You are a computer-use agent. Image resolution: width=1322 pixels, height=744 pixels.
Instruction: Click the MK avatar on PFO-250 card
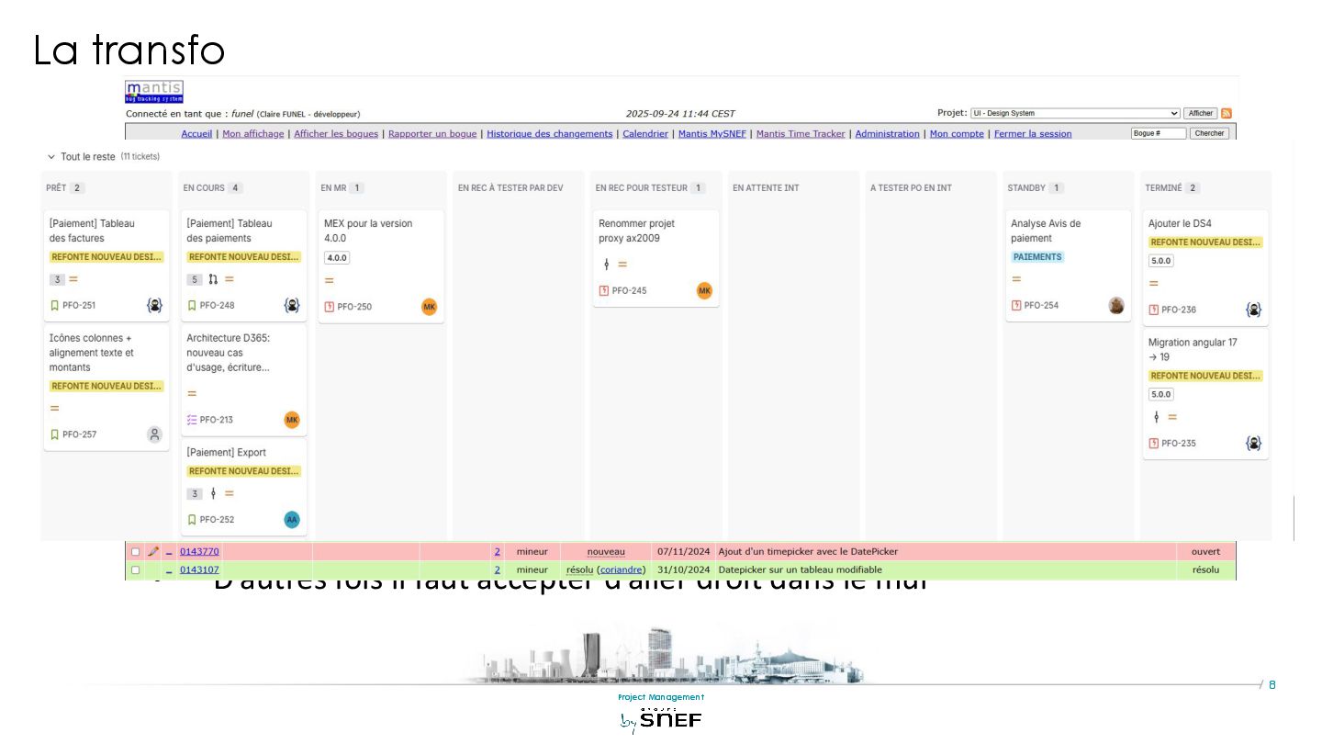429,307
